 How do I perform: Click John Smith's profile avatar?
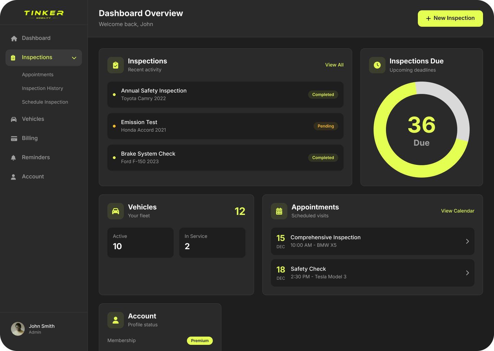click(17, 329)
